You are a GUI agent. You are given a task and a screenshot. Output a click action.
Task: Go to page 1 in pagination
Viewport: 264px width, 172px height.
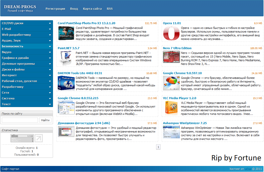point(158,147)
